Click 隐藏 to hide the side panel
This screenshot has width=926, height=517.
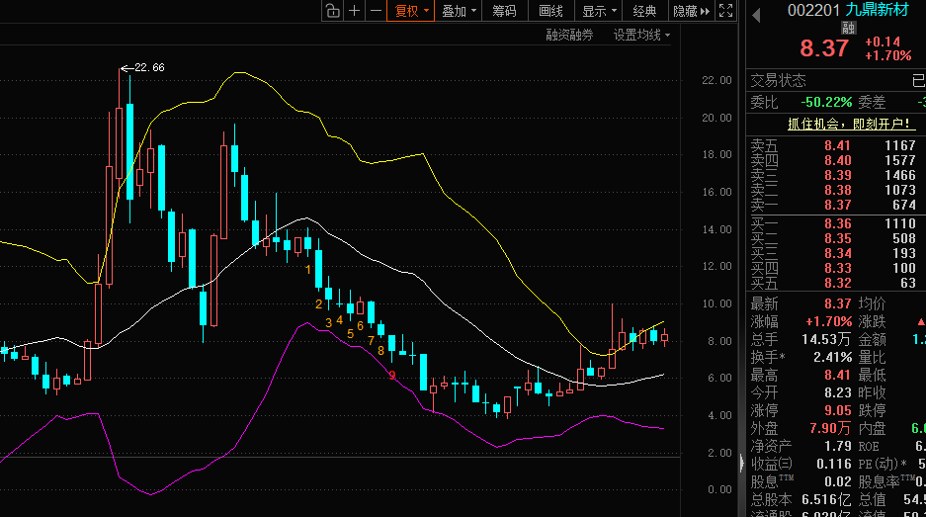pyautogui.click(x=692, y=11)
